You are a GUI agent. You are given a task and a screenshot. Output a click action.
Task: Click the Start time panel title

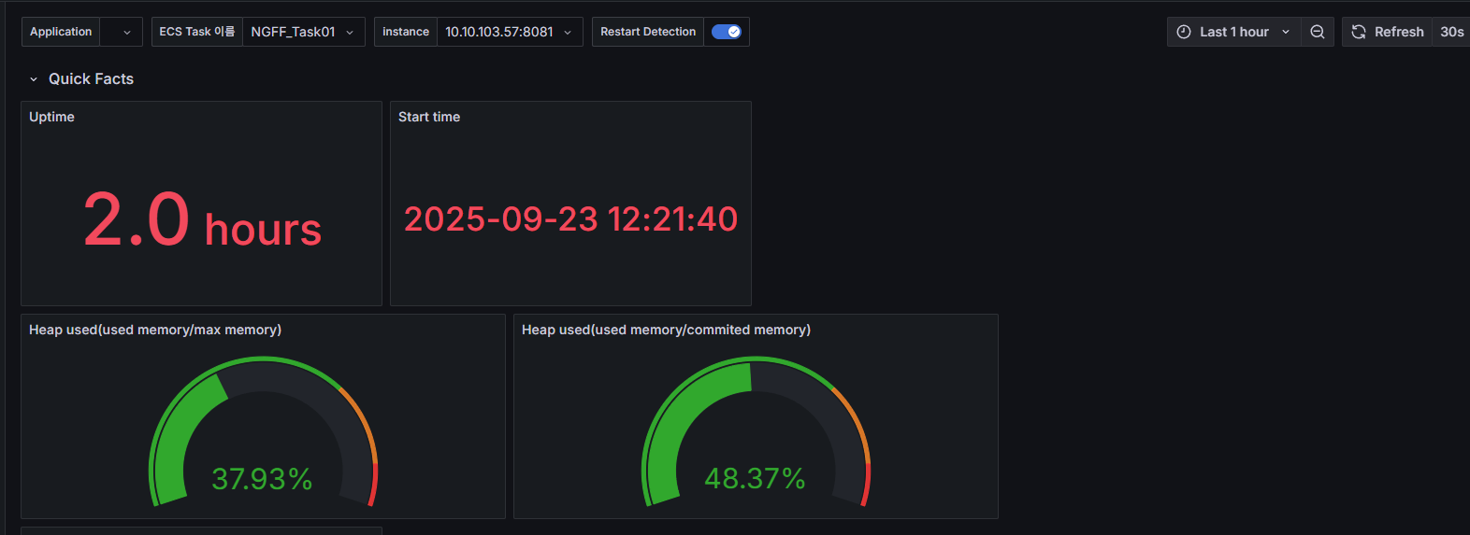(x=429, y=117)
